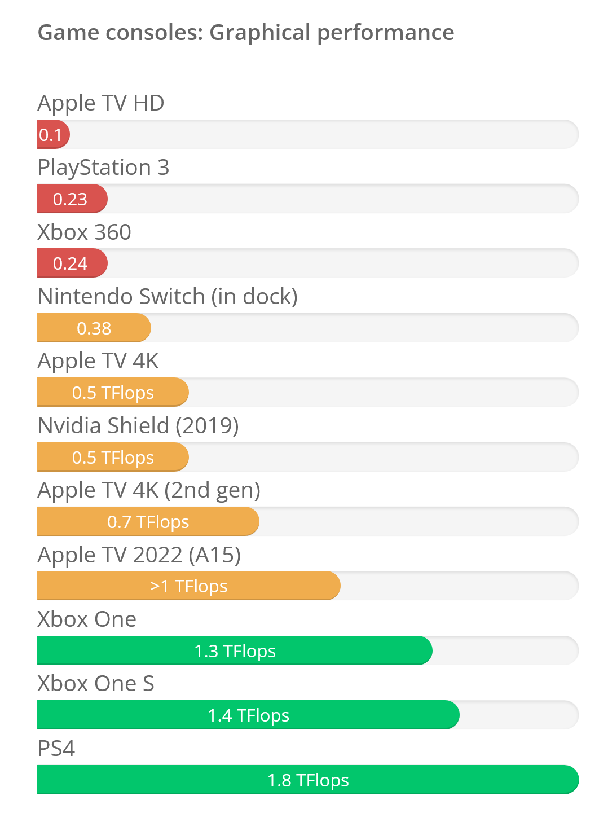This screenshot has width=599, height=831.
Task: Select the Xbox One S label
Action: 96,684
